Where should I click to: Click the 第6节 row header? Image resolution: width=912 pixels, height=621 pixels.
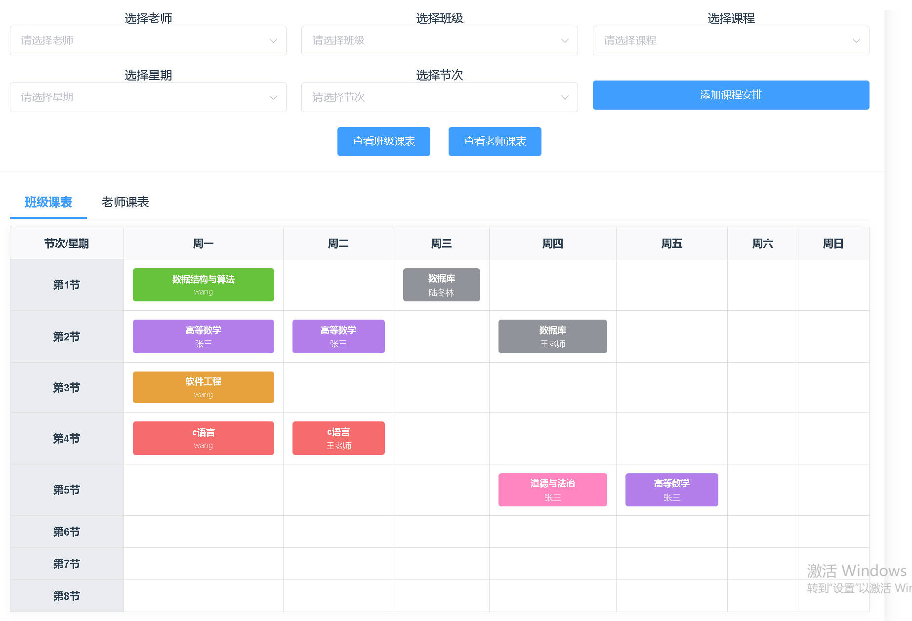[67, 532]
